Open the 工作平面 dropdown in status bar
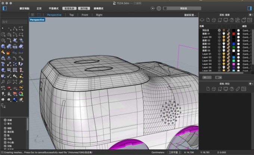254x155 pixels. pos(174,152)
